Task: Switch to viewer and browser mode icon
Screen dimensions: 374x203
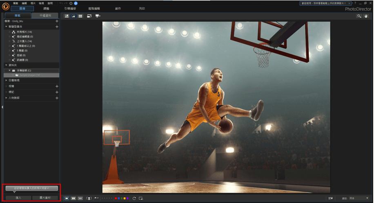Action: (x=67, y=16)
